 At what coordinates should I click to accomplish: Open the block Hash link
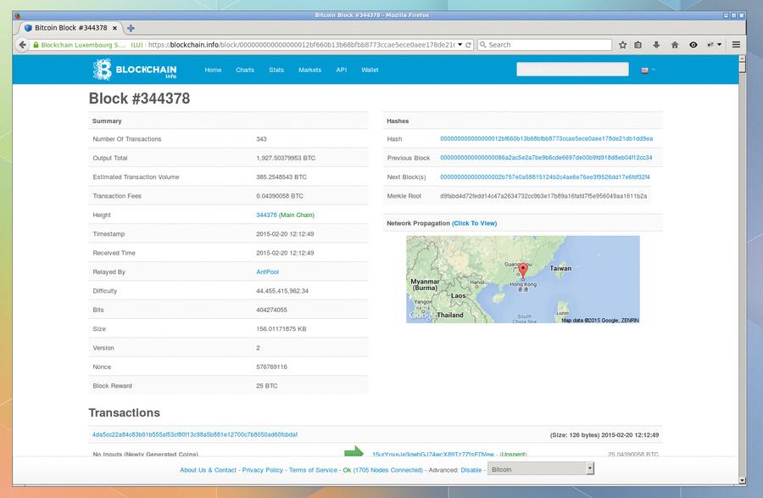(x=547, y=139)
